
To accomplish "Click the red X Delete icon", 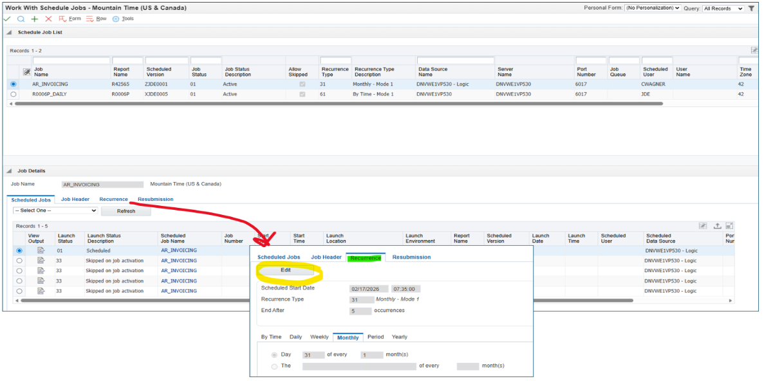I will [48, 19].
